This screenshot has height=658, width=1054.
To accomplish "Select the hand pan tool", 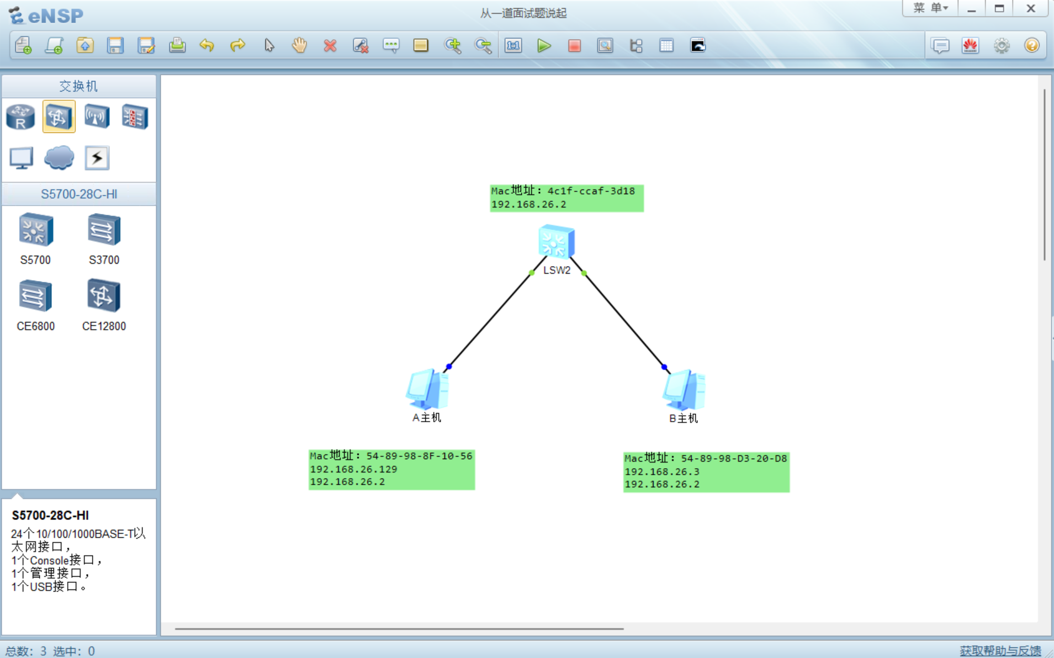I will click(x=299, y=45).
